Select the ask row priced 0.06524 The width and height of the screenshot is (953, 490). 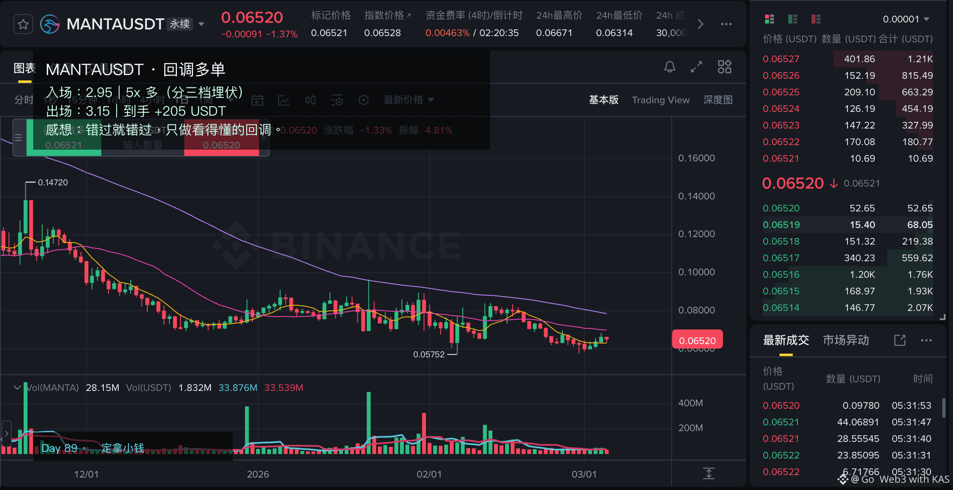click(848, 109)
